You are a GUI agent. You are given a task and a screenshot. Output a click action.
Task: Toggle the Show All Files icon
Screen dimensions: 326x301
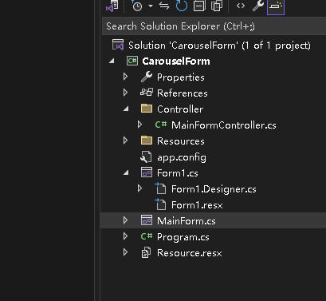217,6
